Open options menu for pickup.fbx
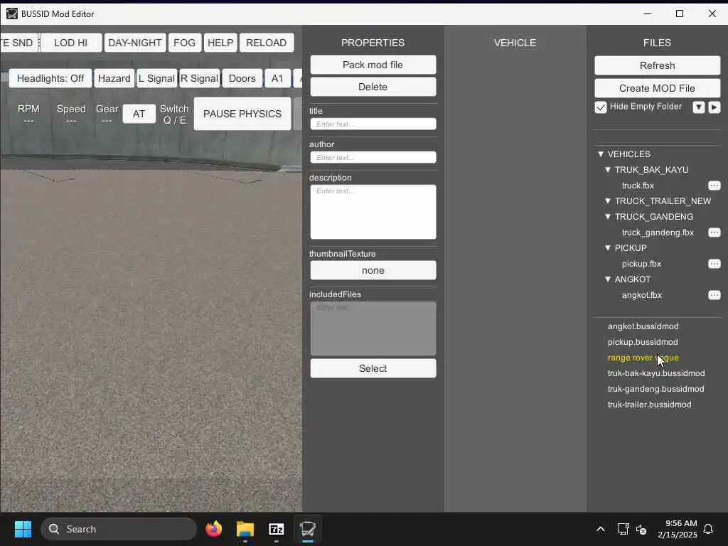Image resolution: width=728 pixels, height=546 pixels. pos(714,264)
